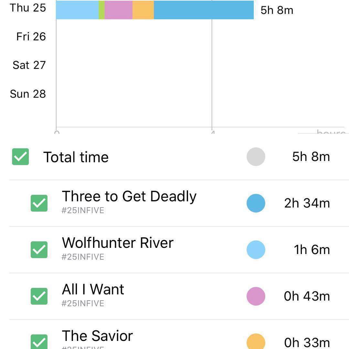Tap the orange The Savior color dot

click(256, 342)
